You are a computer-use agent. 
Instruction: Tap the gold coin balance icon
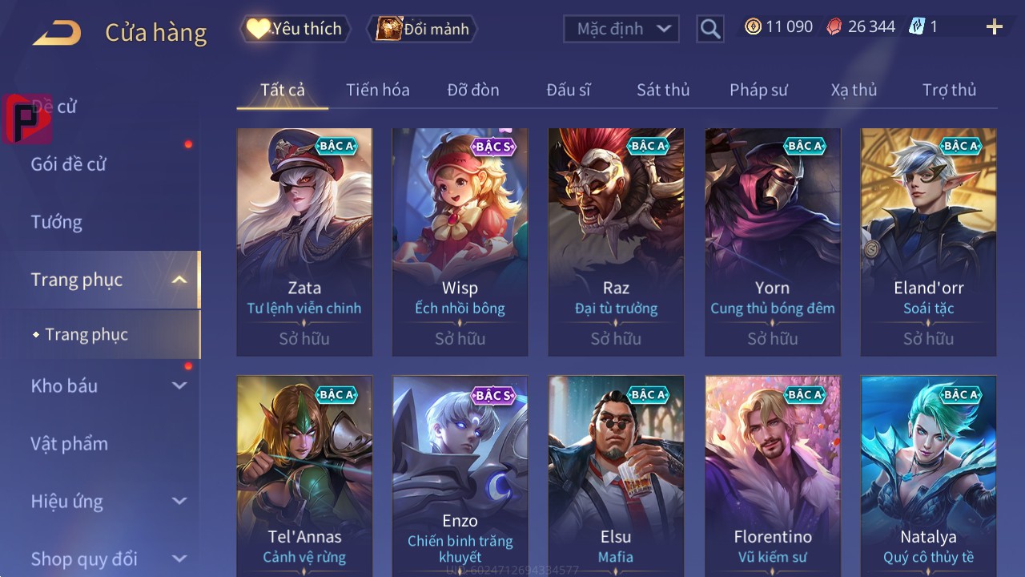(753, 26)
